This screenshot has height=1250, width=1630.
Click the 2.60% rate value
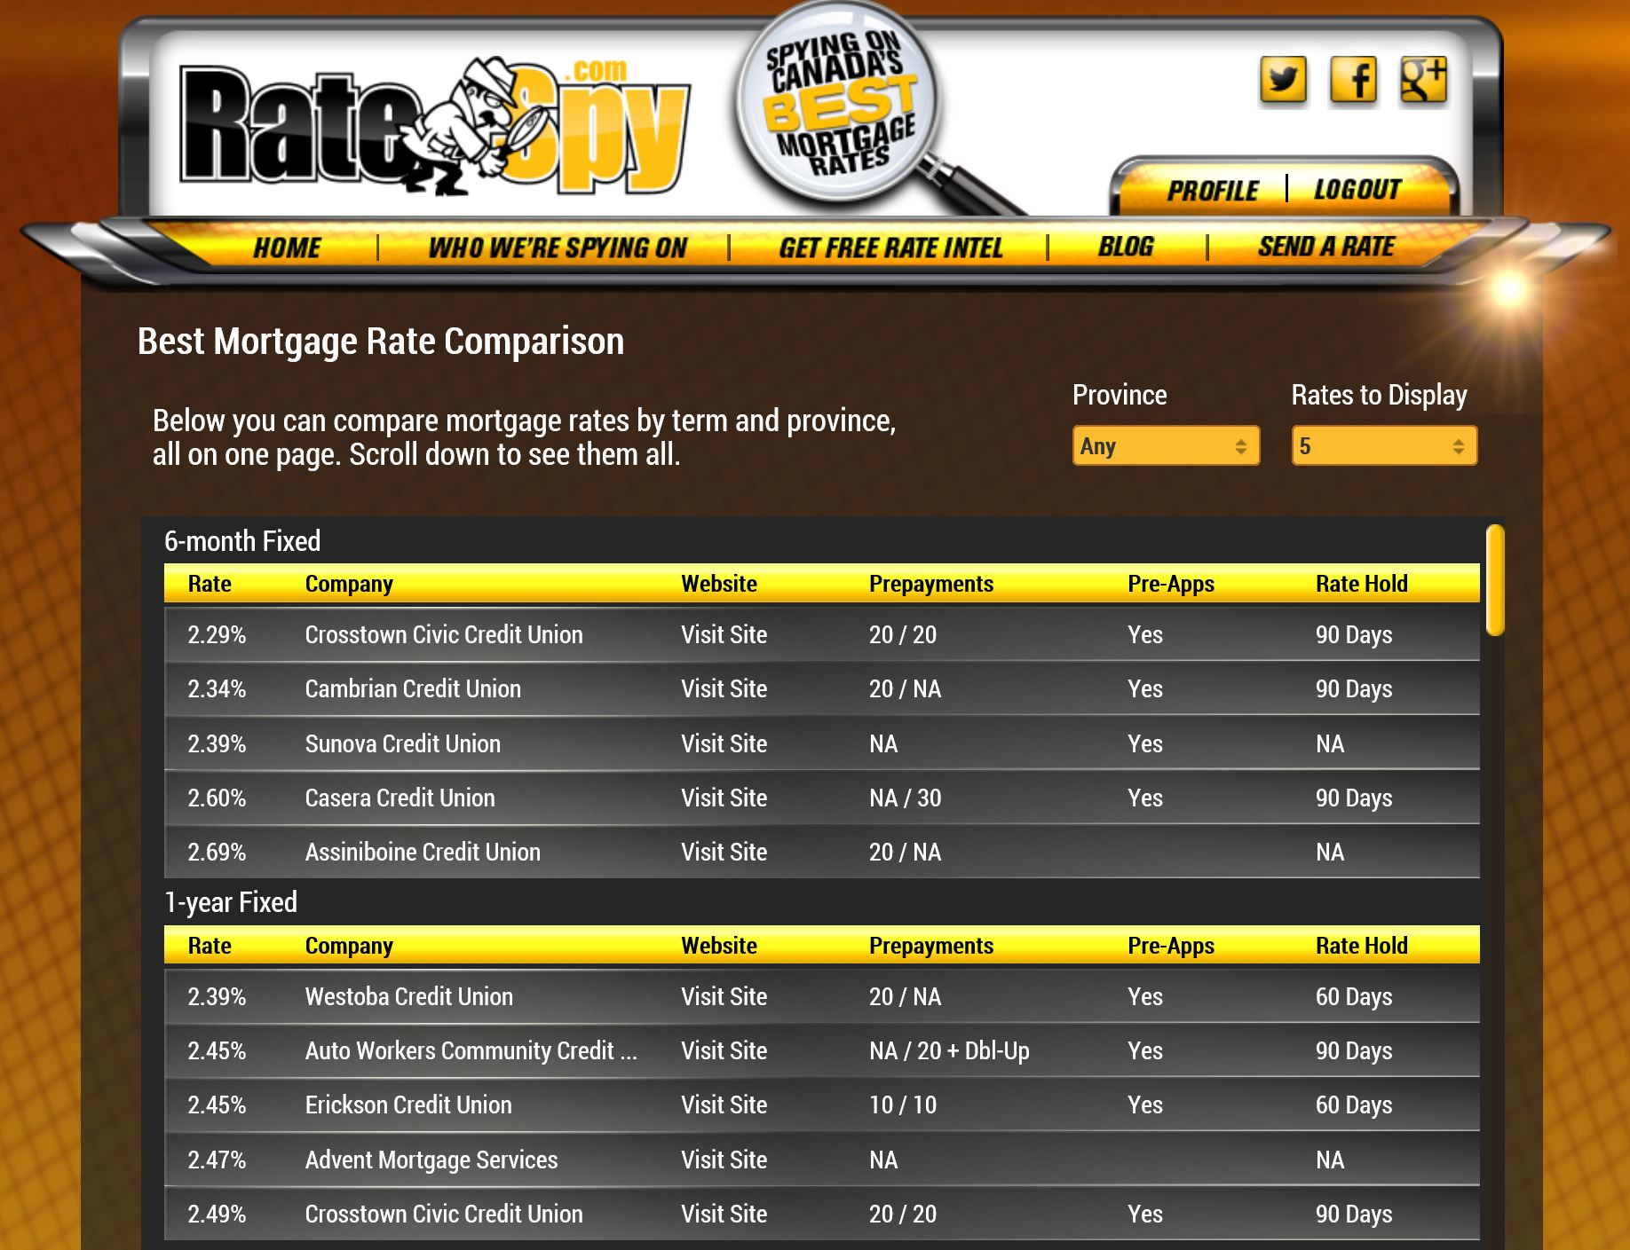pyautogui.click(x=217, y=798)
